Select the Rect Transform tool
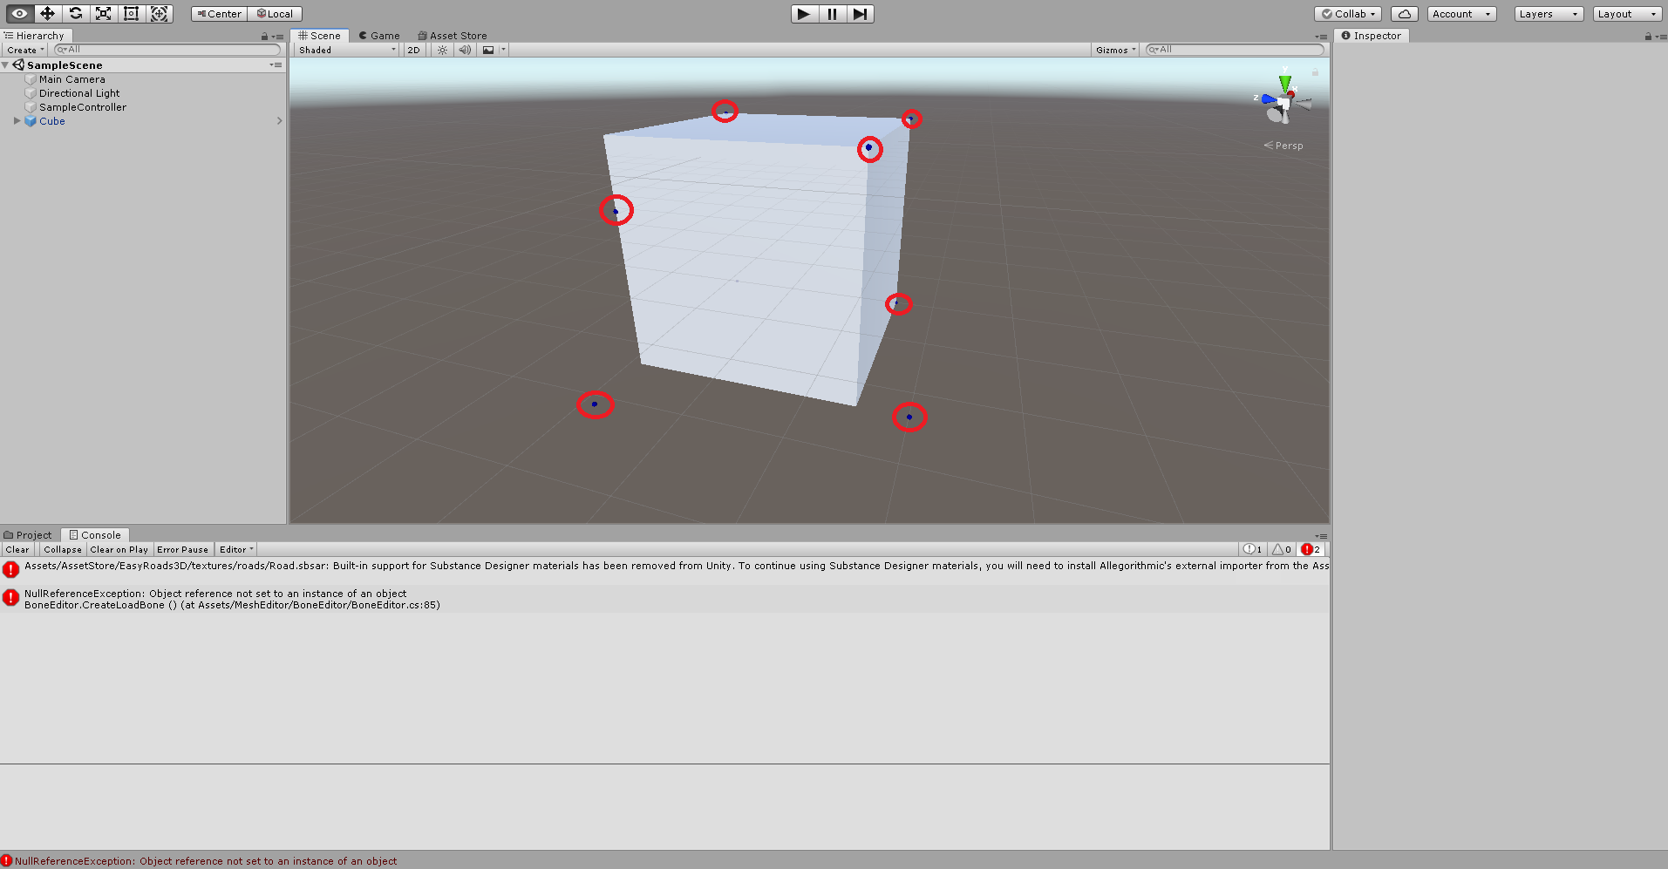 pos(131,13)
